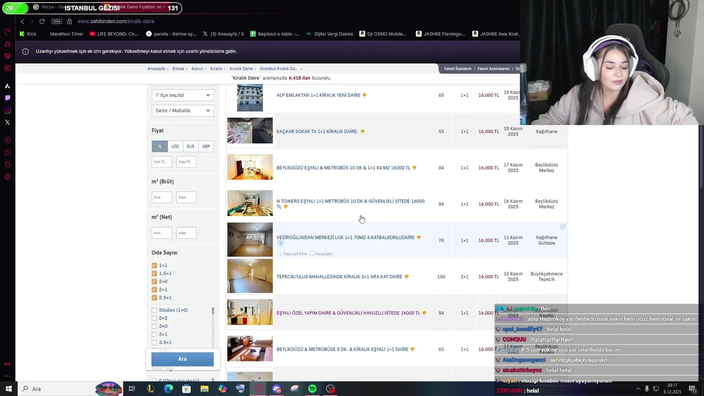Image resolution: width=704 pixels, height=396 pixels.
Task: Select EUR currency tab
Action: (190, 146)
